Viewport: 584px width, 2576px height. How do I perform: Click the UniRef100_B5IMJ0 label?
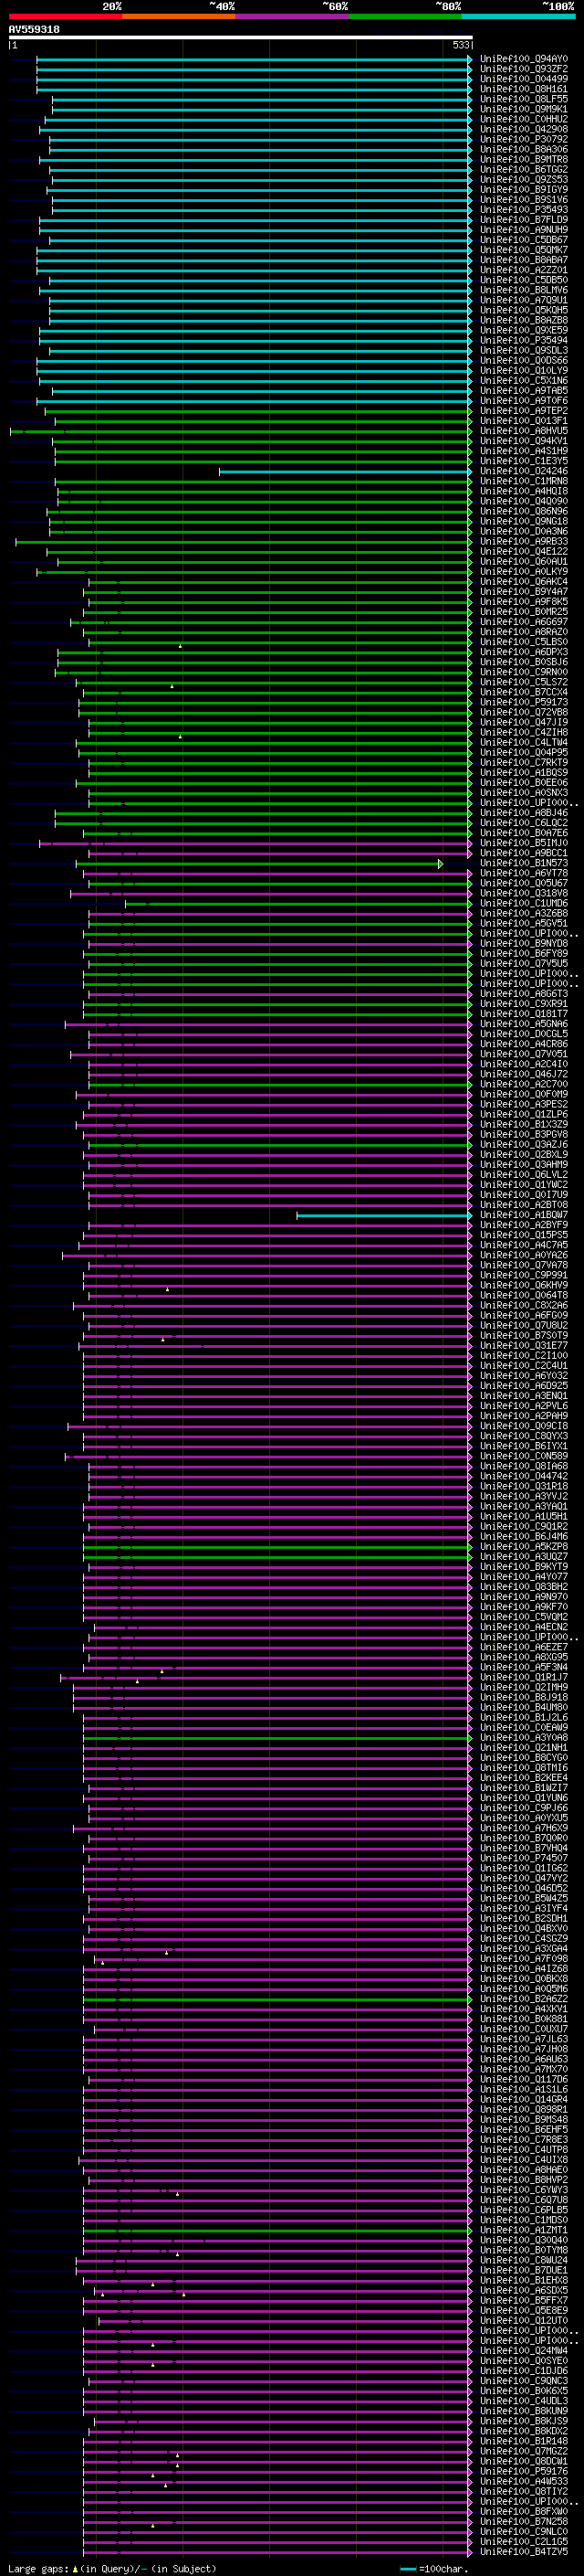point(524,843)
